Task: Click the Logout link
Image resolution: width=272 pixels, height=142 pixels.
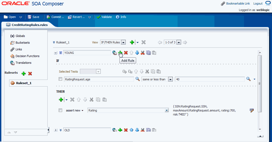Action: [258, 3]
